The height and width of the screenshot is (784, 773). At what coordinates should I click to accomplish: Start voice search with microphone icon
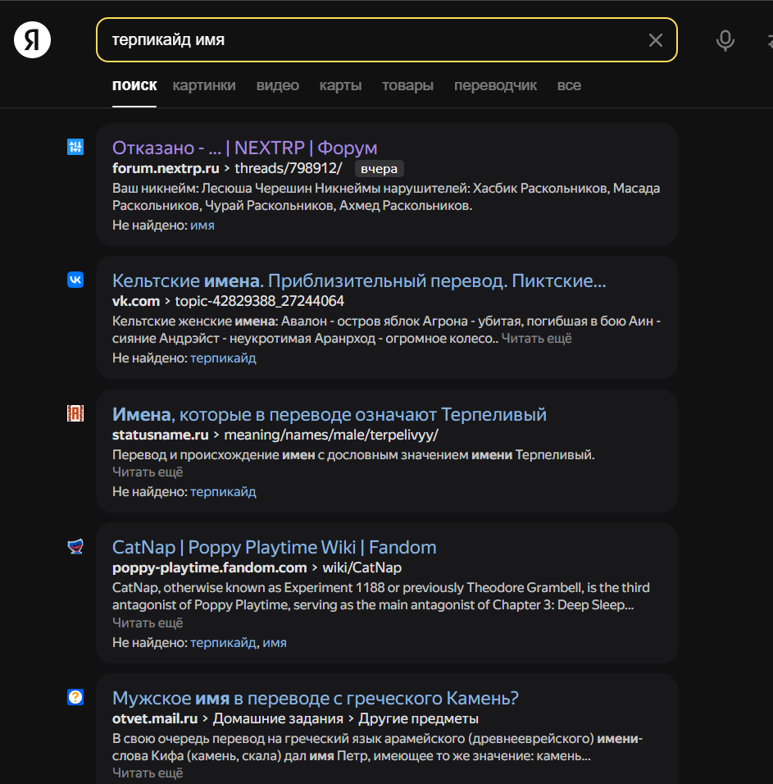[x=725, y=40]
